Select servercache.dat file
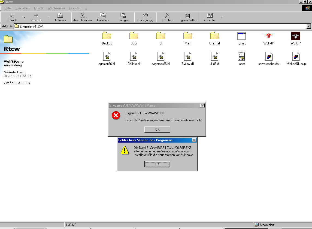The height and width of the screenshot is (229, 312). pyautogui.click(x=269, y=59)
